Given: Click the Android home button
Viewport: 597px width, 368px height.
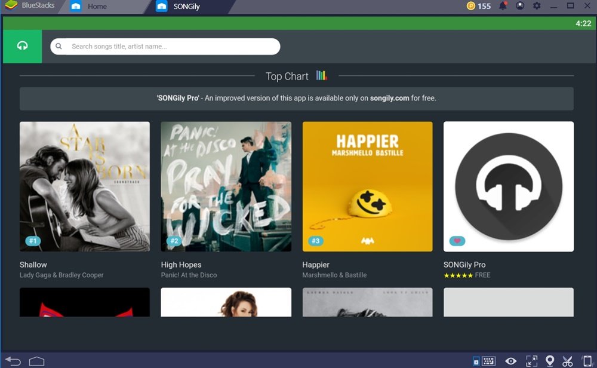Looking at the screenshot, I should pos(36,361).
